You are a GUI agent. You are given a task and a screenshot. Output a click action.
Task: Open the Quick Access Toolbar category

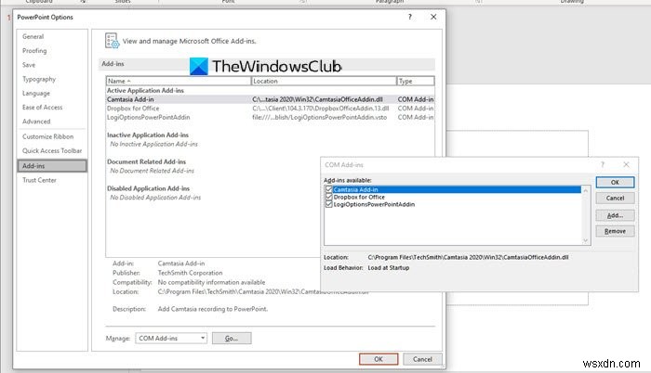52,150
